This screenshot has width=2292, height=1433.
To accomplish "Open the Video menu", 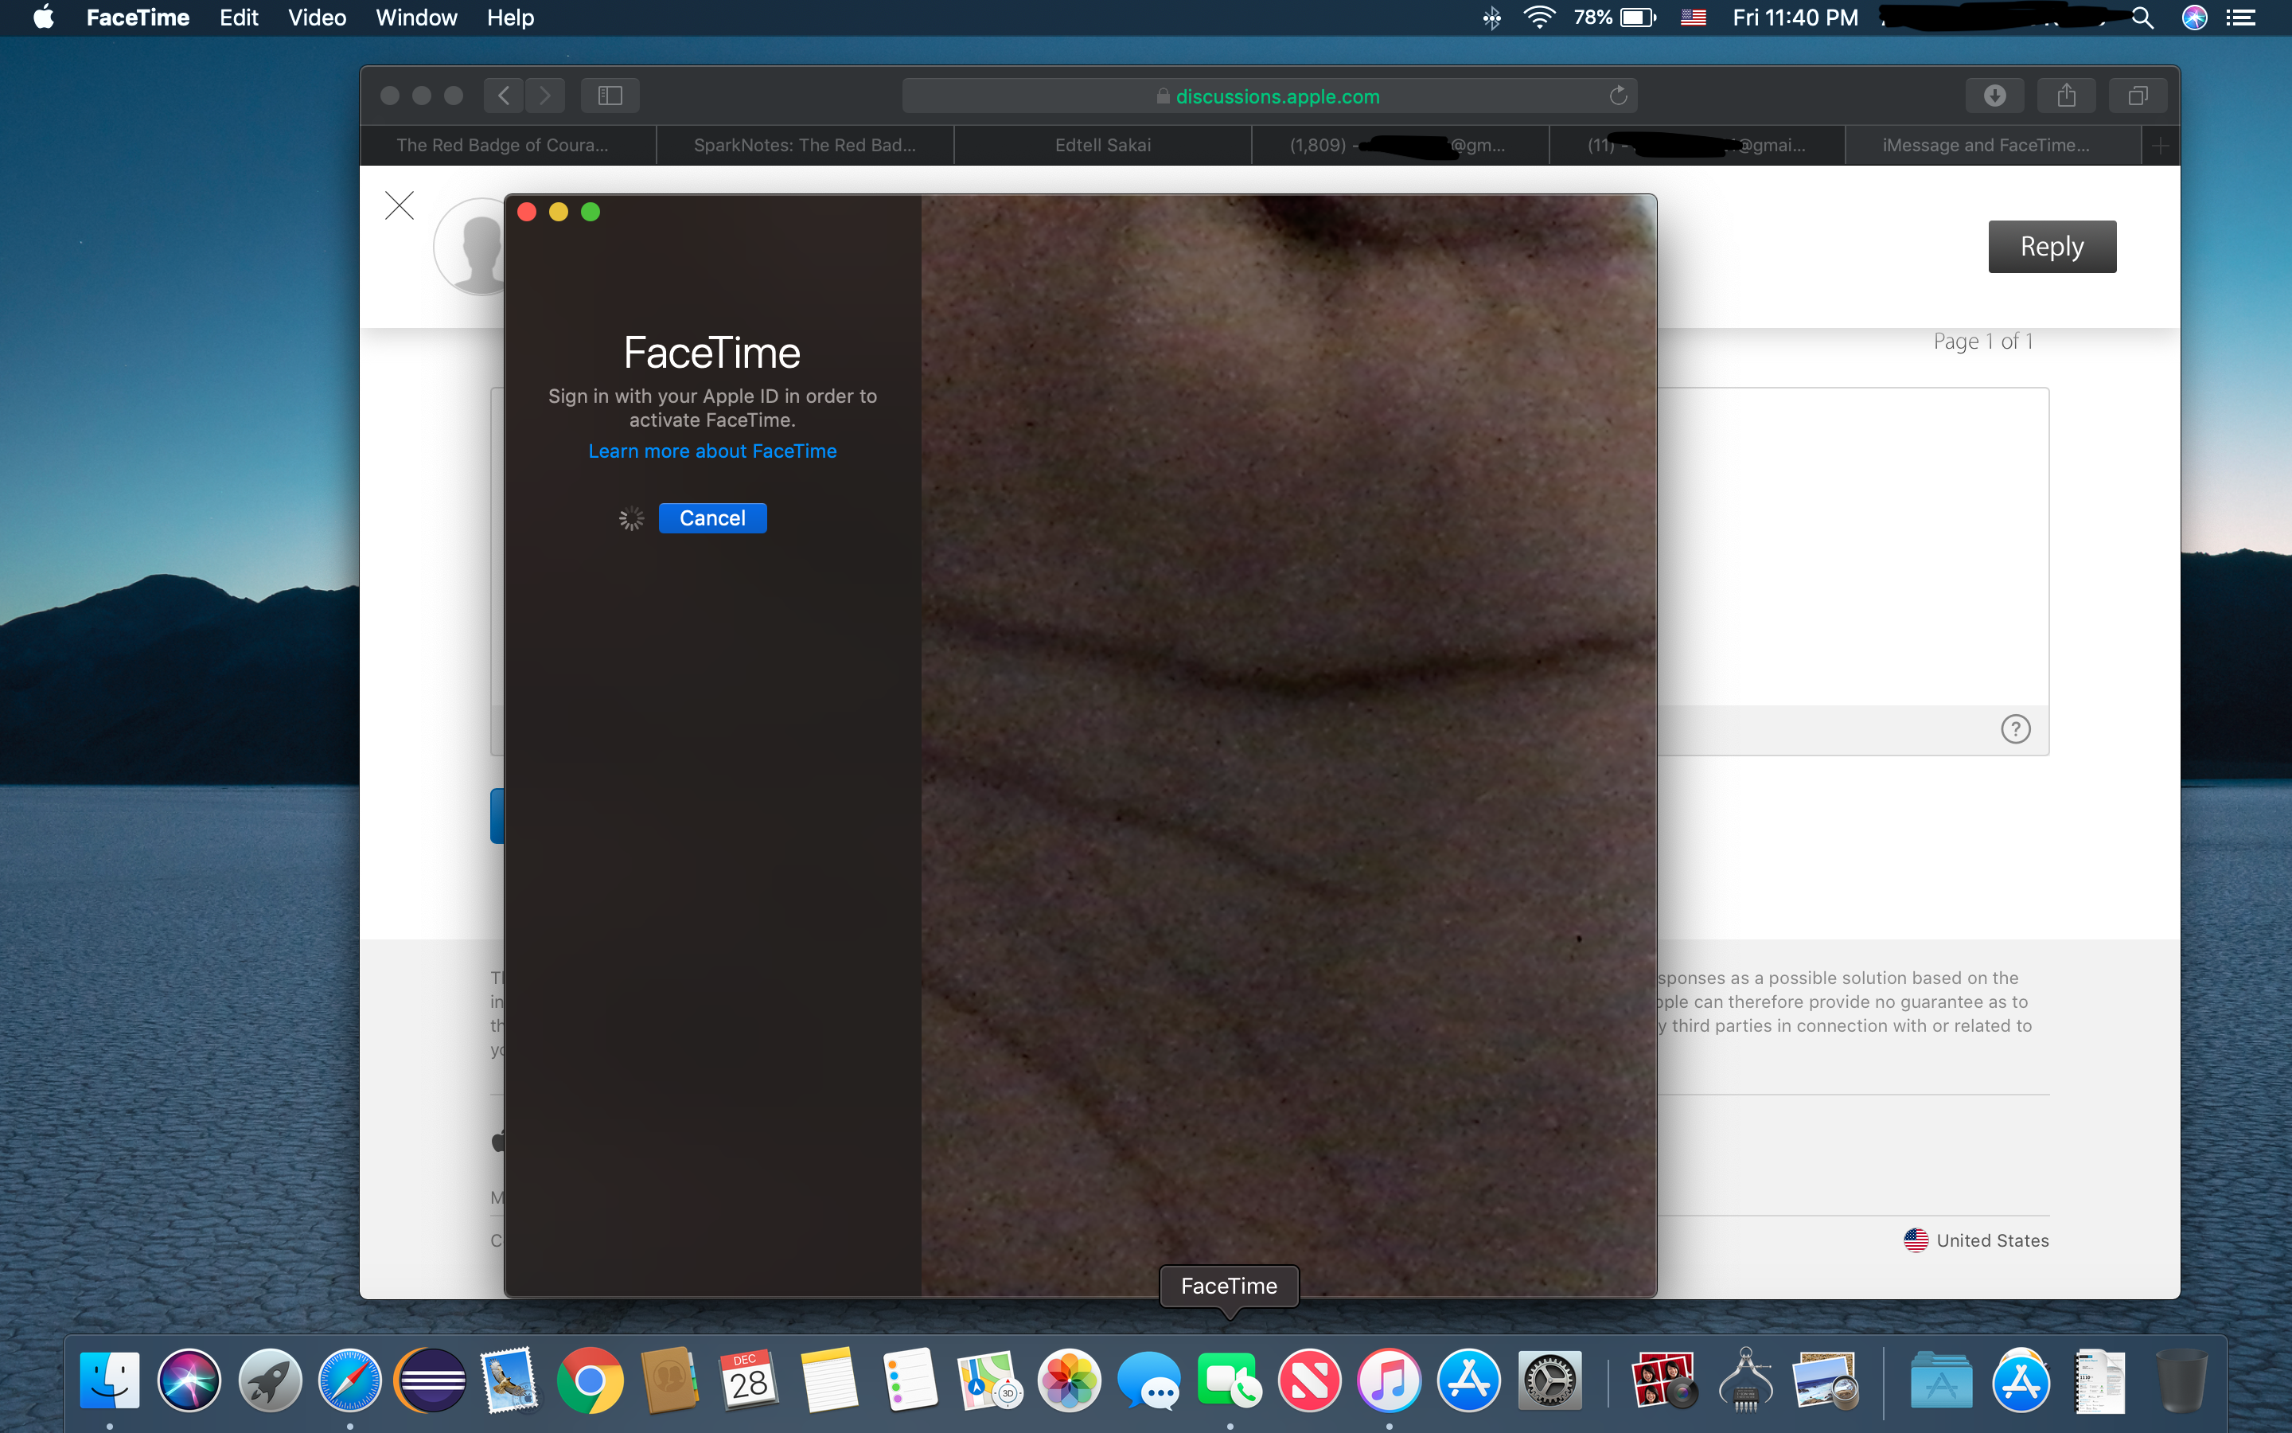I will click(x=316, y=18).
